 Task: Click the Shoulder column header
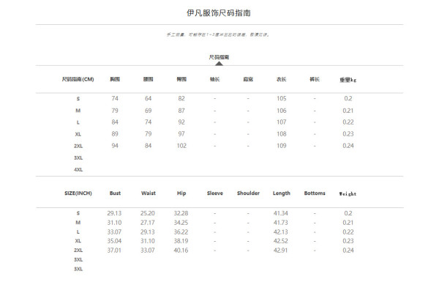coord(248,193)
